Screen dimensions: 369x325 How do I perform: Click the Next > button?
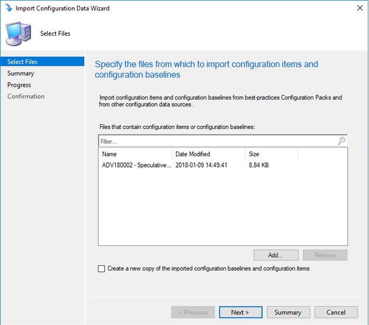(240, 312)
